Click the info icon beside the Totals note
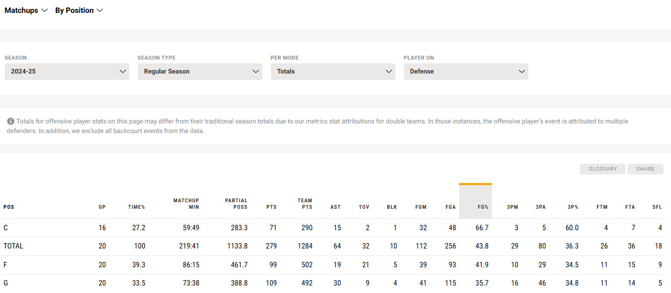Viewport: 671px width, 293px height. tap(11, 122)
